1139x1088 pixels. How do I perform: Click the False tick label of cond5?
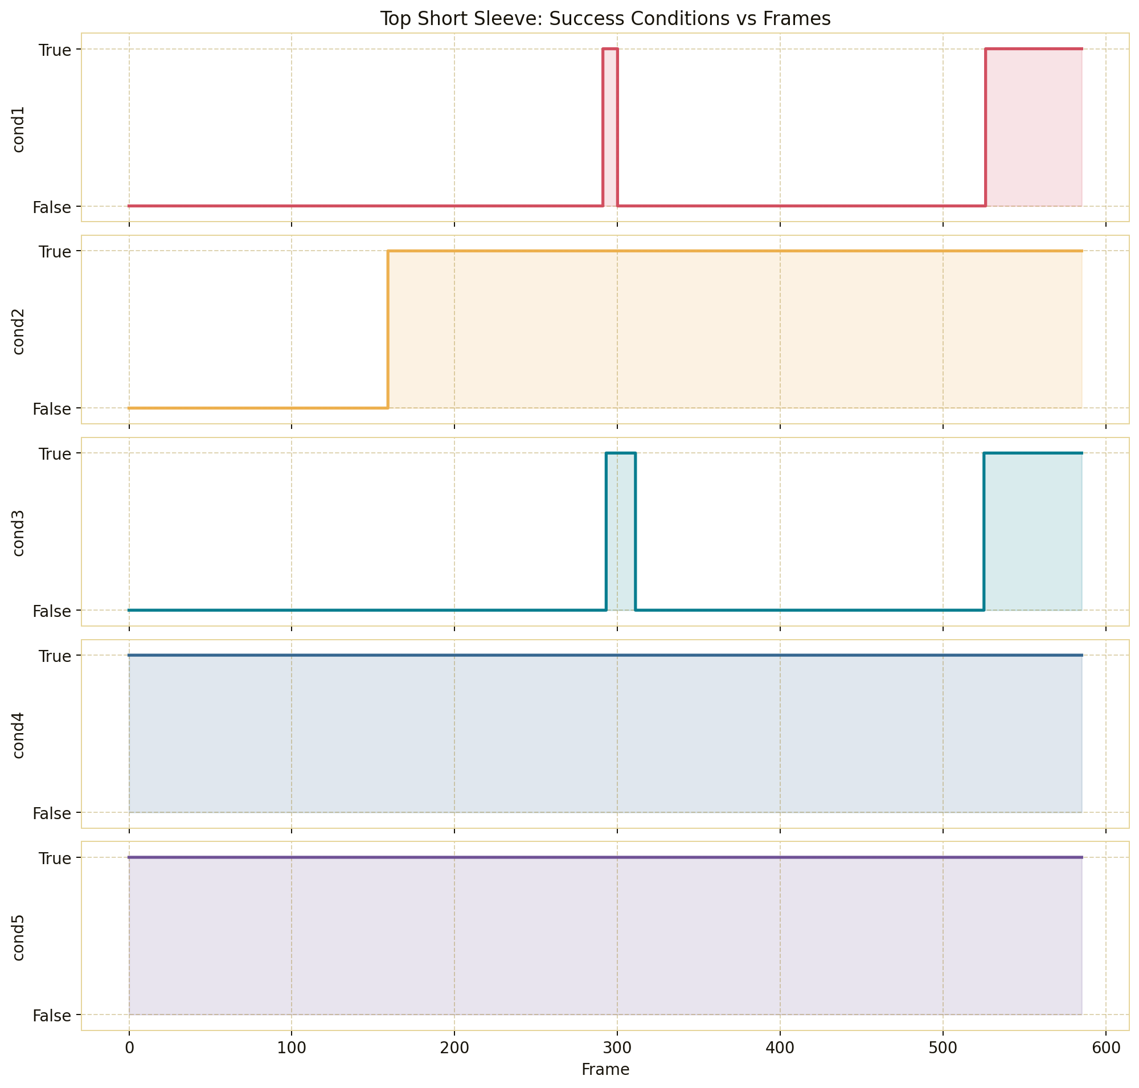pos(52,1016)
